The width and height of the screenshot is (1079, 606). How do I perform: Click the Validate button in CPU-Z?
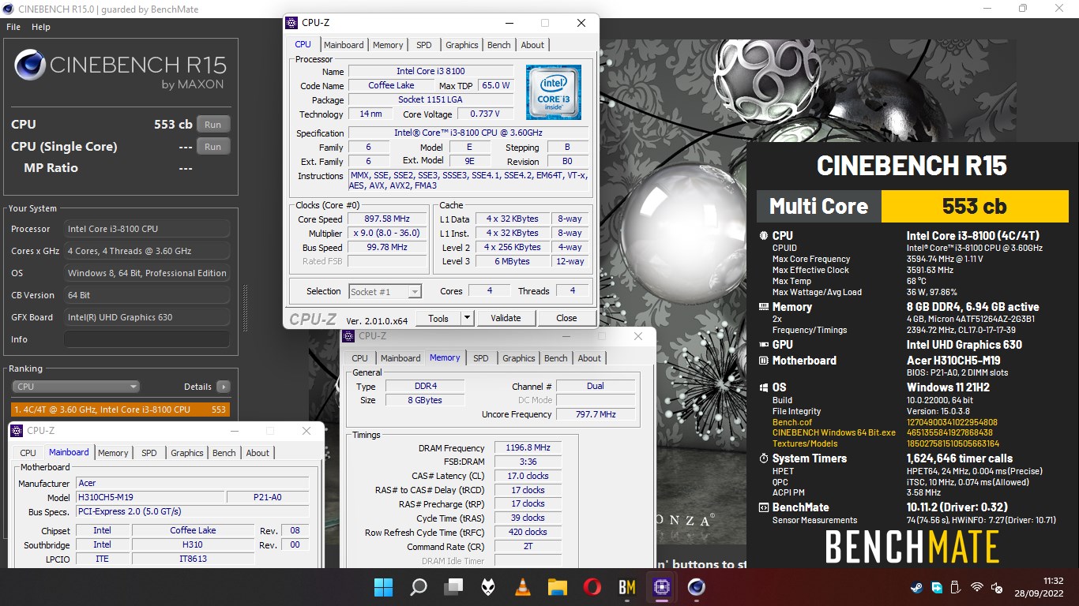point(506,319)
